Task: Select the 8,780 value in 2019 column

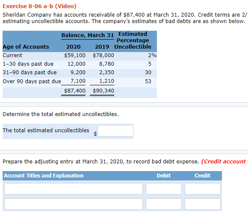Action: click(x=106, y=64)
